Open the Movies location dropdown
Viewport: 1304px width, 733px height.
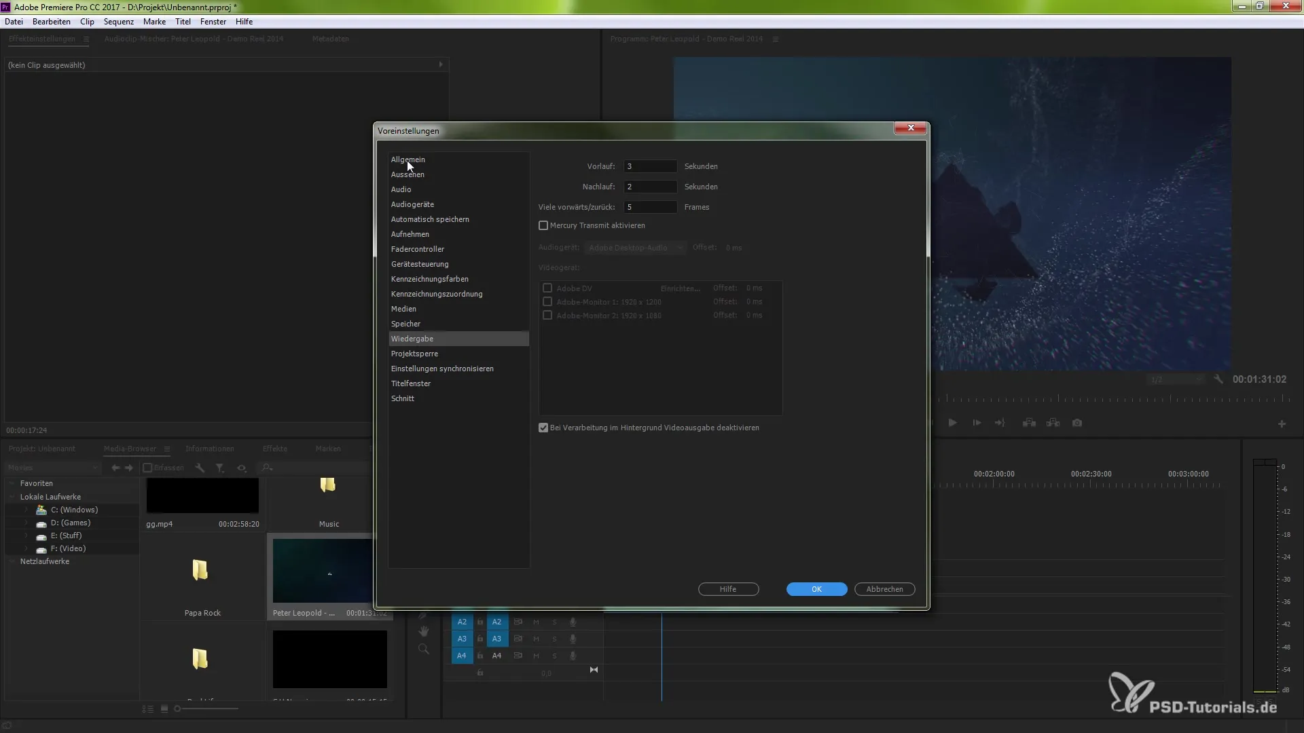tap(52, 468)
